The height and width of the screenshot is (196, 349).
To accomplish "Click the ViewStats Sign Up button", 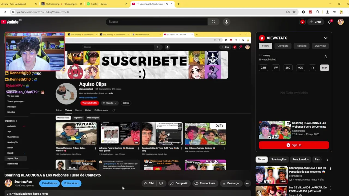I will 294,145.
